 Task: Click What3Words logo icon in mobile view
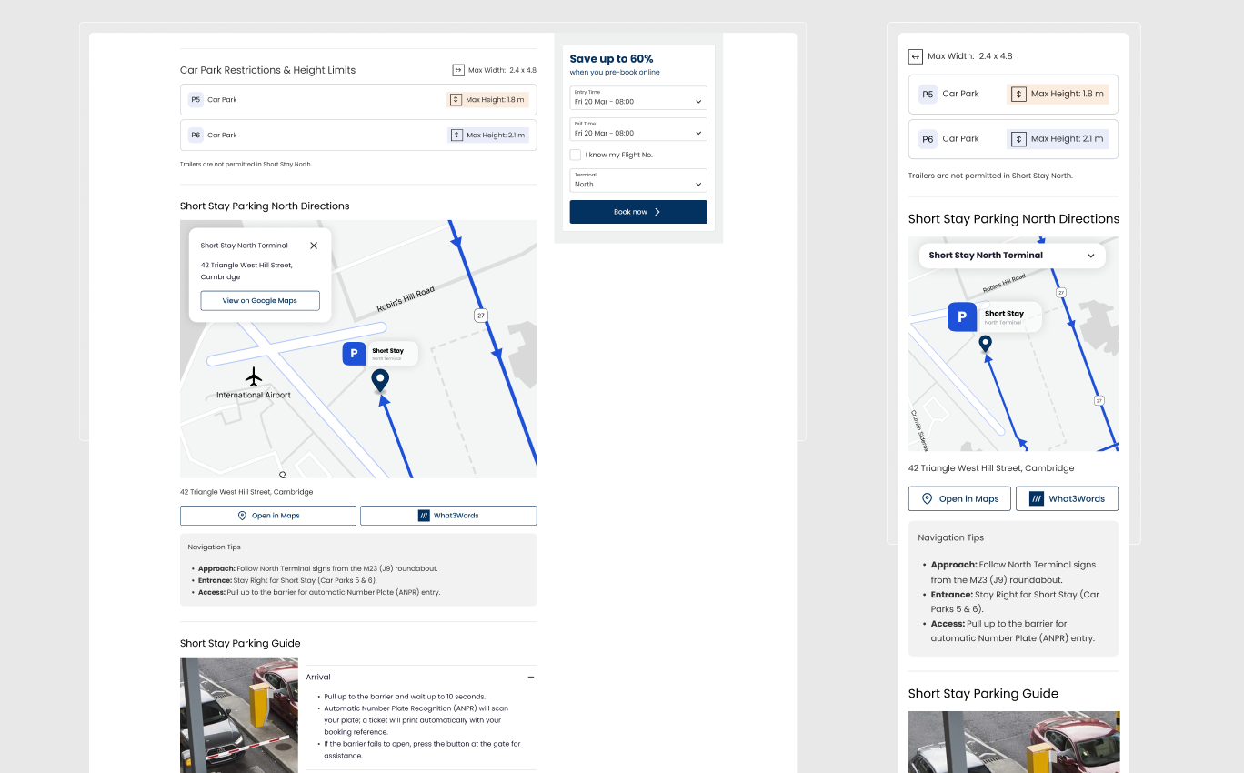tap(1037, 498)
